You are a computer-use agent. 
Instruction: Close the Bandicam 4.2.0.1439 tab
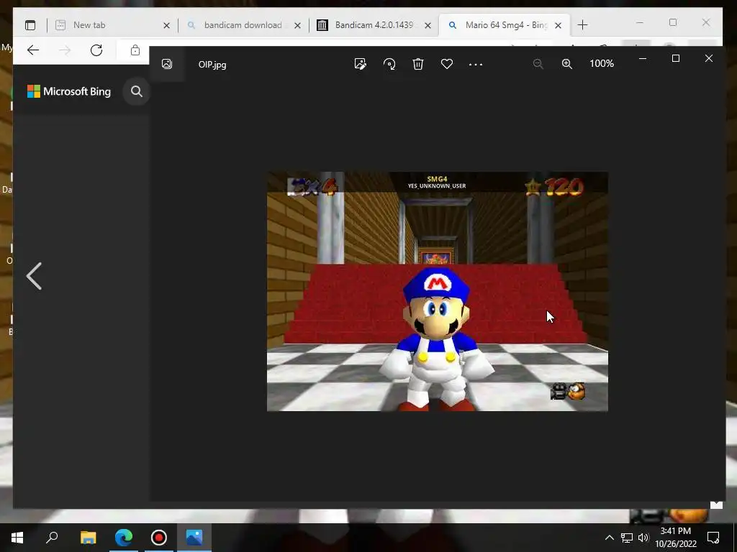click(428, 25)
